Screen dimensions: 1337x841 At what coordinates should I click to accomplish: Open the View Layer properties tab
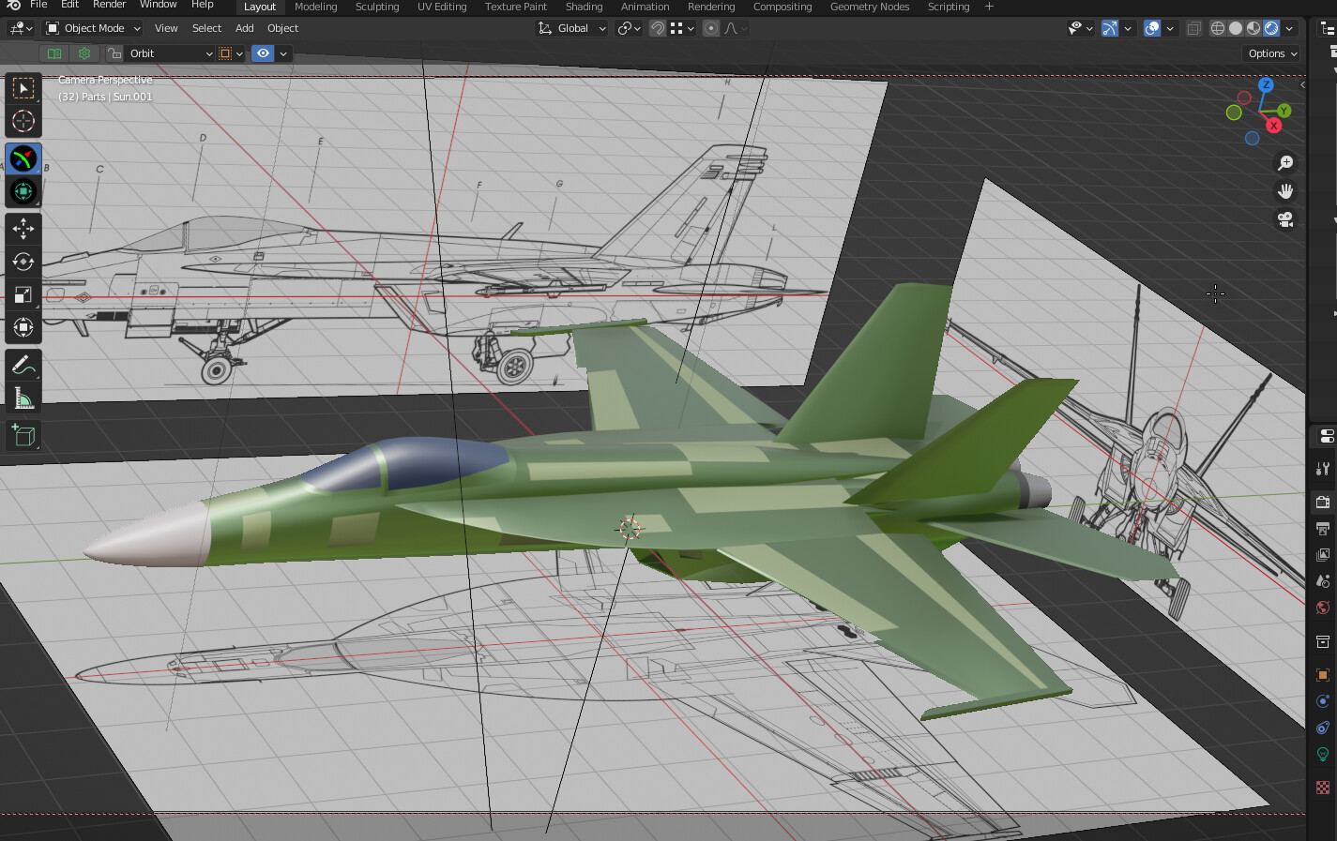(x=1323, y=555)
